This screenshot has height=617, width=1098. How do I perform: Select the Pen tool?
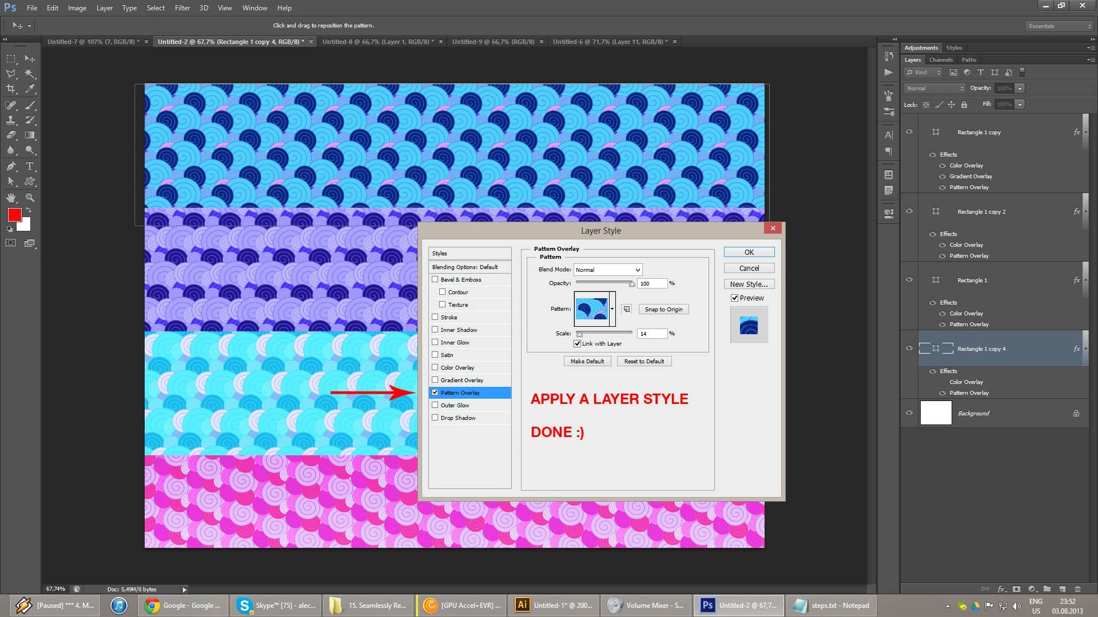pyautogui.click(x=11, y=166)
